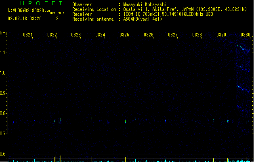This screenshot has width=254, height=162.
Task: Click the drifting cyan trace near 1.1 kHz
Action: pos(244,48)
